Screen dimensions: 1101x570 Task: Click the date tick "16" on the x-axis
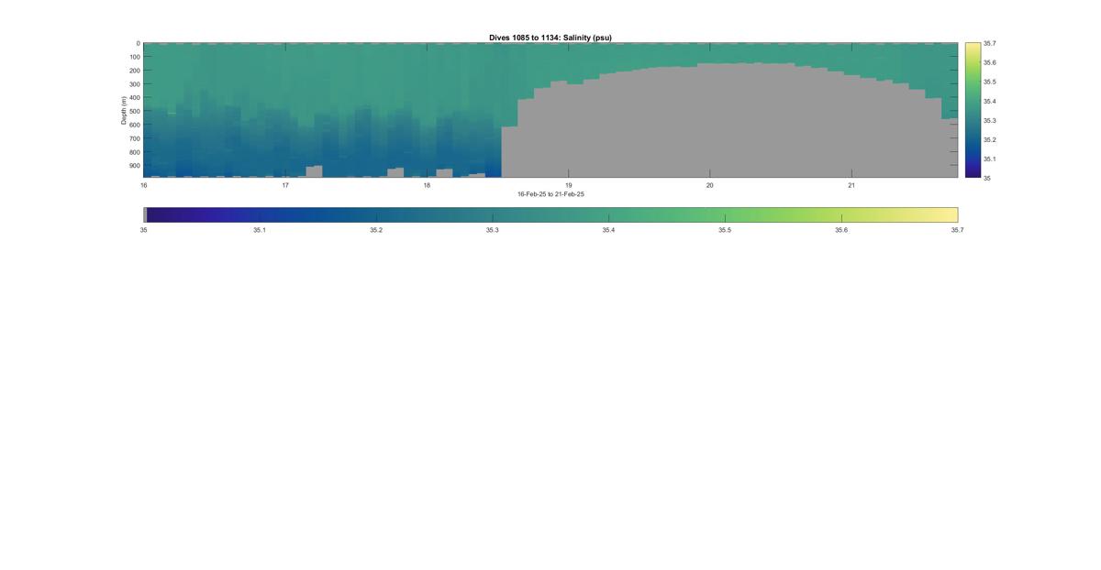tap(144, 185)
